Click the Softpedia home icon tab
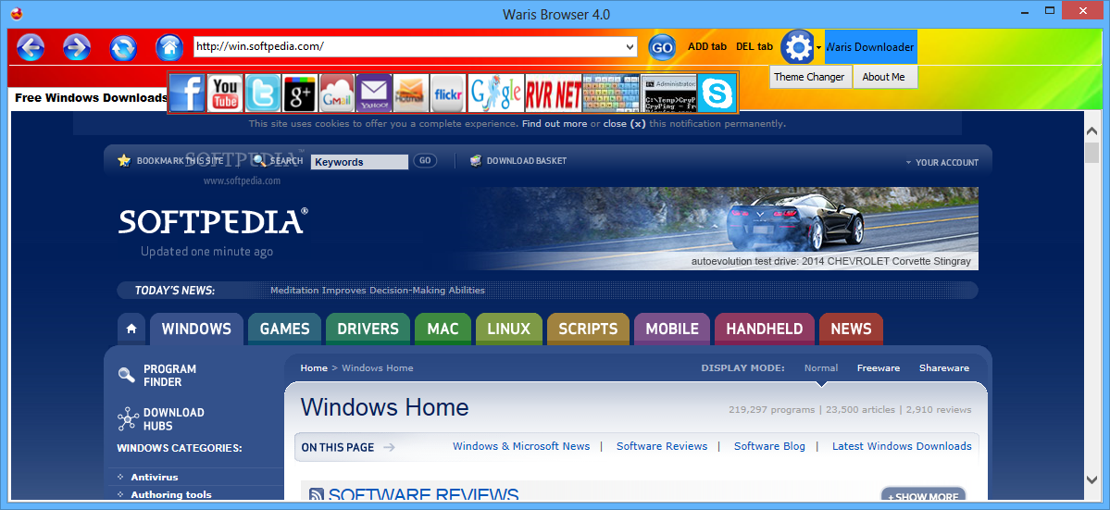Image resolution: width=1110 pixels, height=510 pixels. 131,329
